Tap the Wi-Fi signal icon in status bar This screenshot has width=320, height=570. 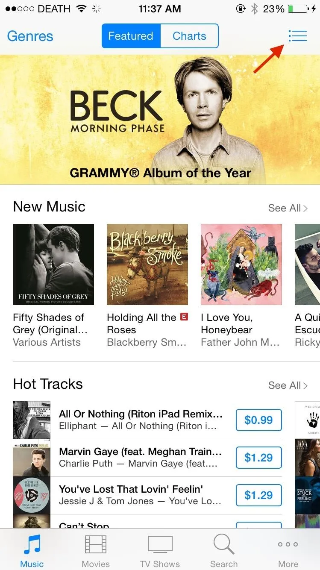(80, 9)
